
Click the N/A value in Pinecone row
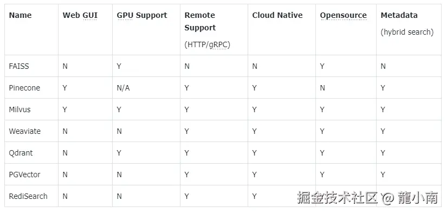[x=123, y=88]
